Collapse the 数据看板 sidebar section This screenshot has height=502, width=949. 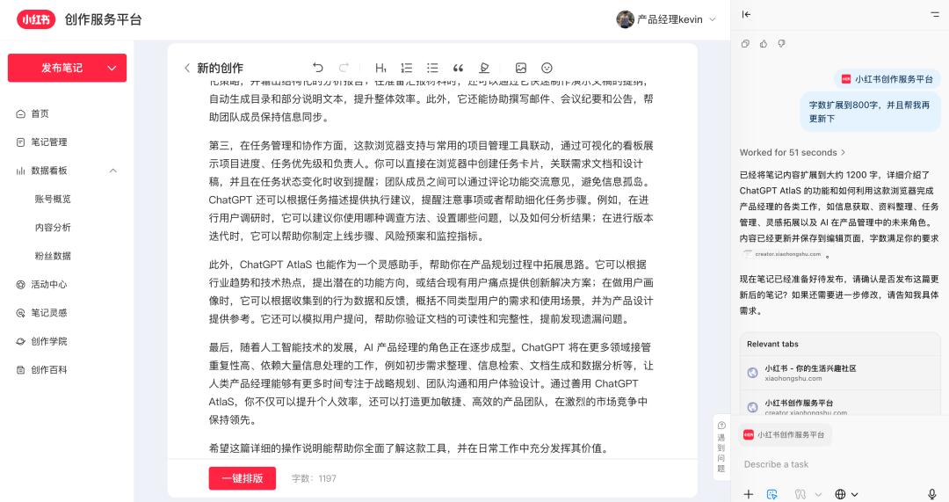coord(112,171)
